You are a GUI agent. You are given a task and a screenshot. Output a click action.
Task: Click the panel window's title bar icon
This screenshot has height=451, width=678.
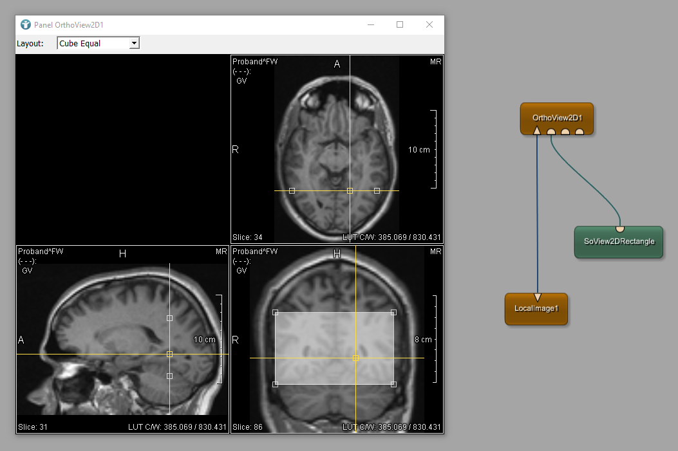pyautogui.click(x=26, y=25)
